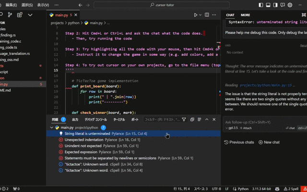This screenshot has width=307, height=192.
Task: Click the split editor icon
Action: [x=208, y=15]
